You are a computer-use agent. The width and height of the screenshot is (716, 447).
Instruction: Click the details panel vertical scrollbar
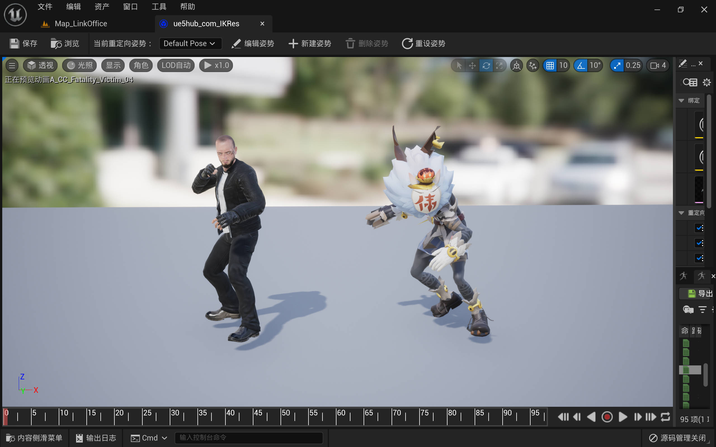pos(709,151)
